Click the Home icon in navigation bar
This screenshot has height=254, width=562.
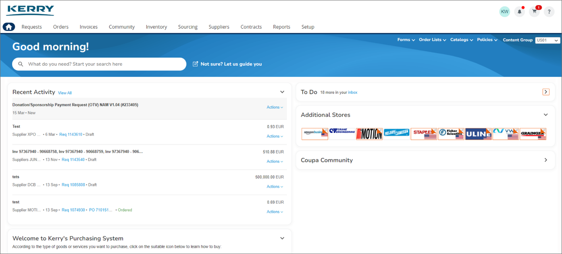[x=9, y=27]
